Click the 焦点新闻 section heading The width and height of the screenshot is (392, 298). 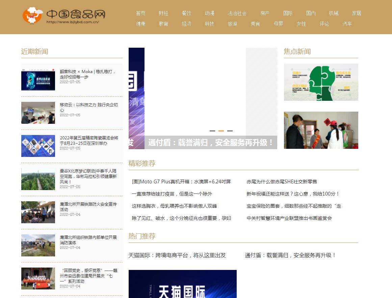tap(297, 52)
